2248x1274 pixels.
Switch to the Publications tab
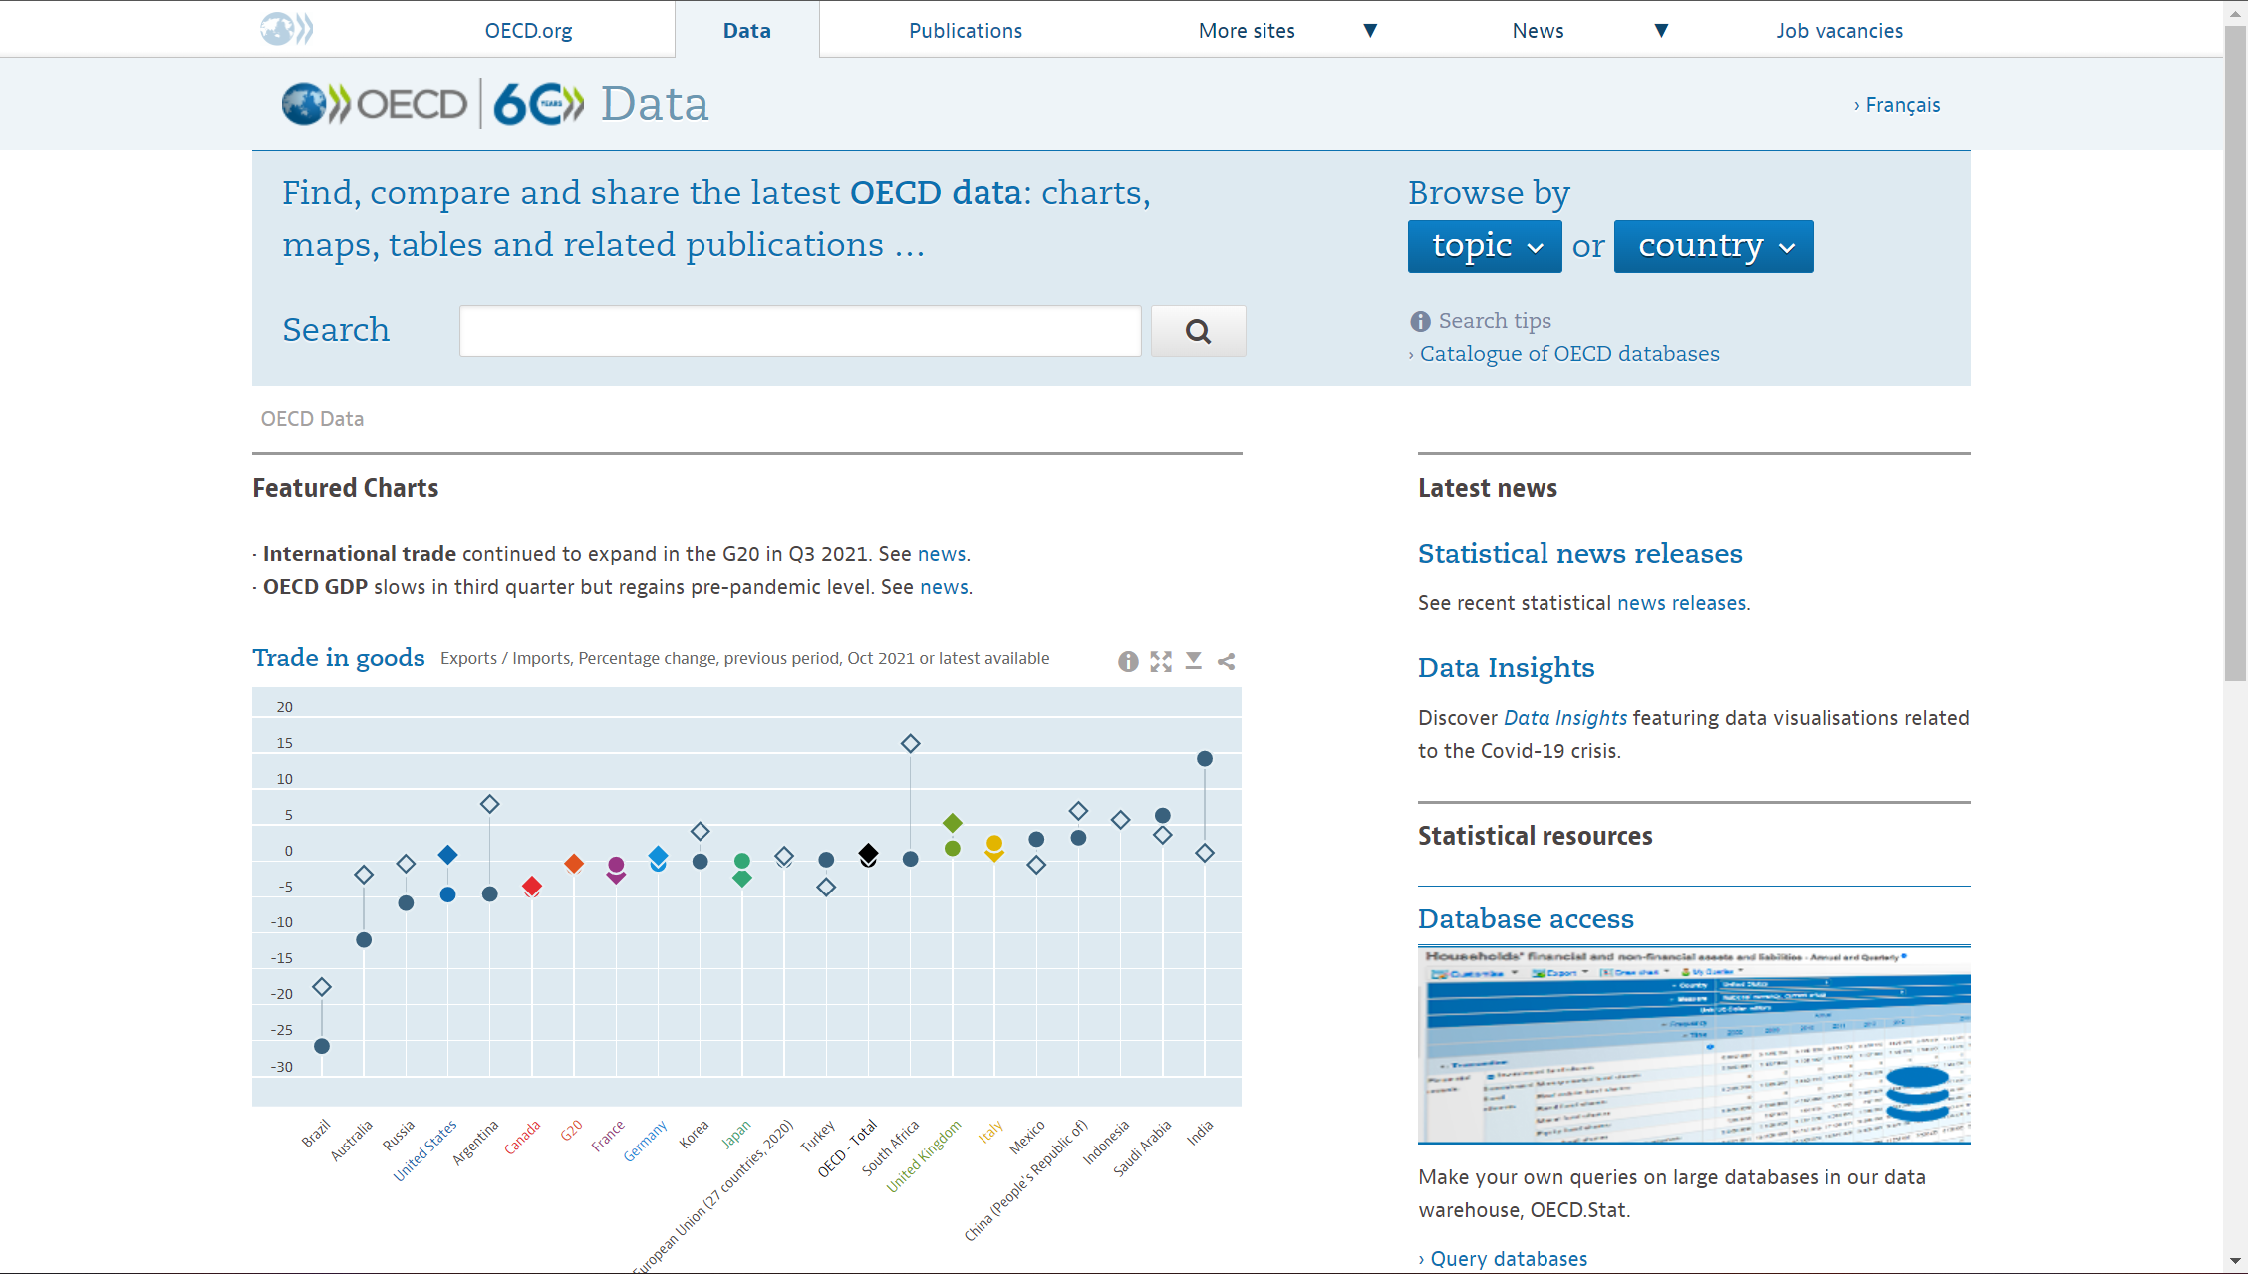pos(965,30)
